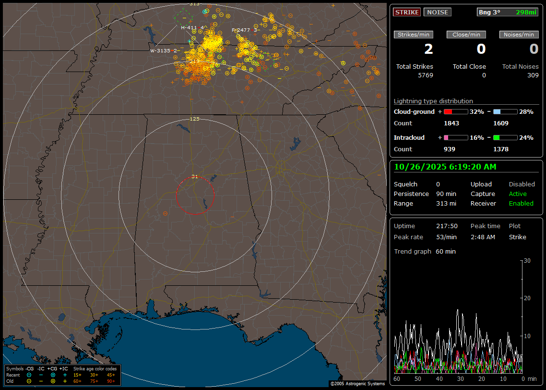Click the gray NOISE indicator button
546x390 pixels.
tap(437, 12)
